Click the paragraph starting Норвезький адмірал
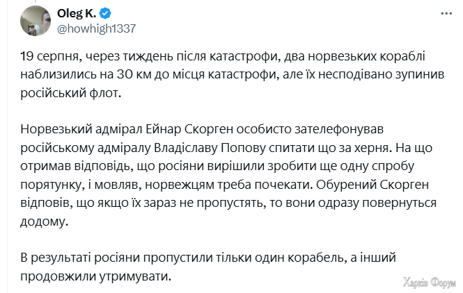 [228, 175]
